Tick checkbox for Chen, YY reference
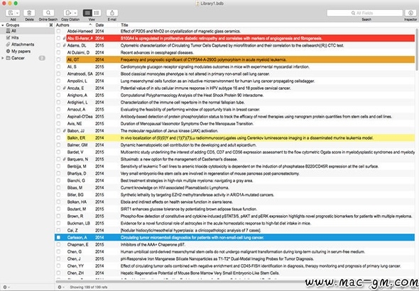The width and height of the screenshot is (419, 291). pos(58,266)
